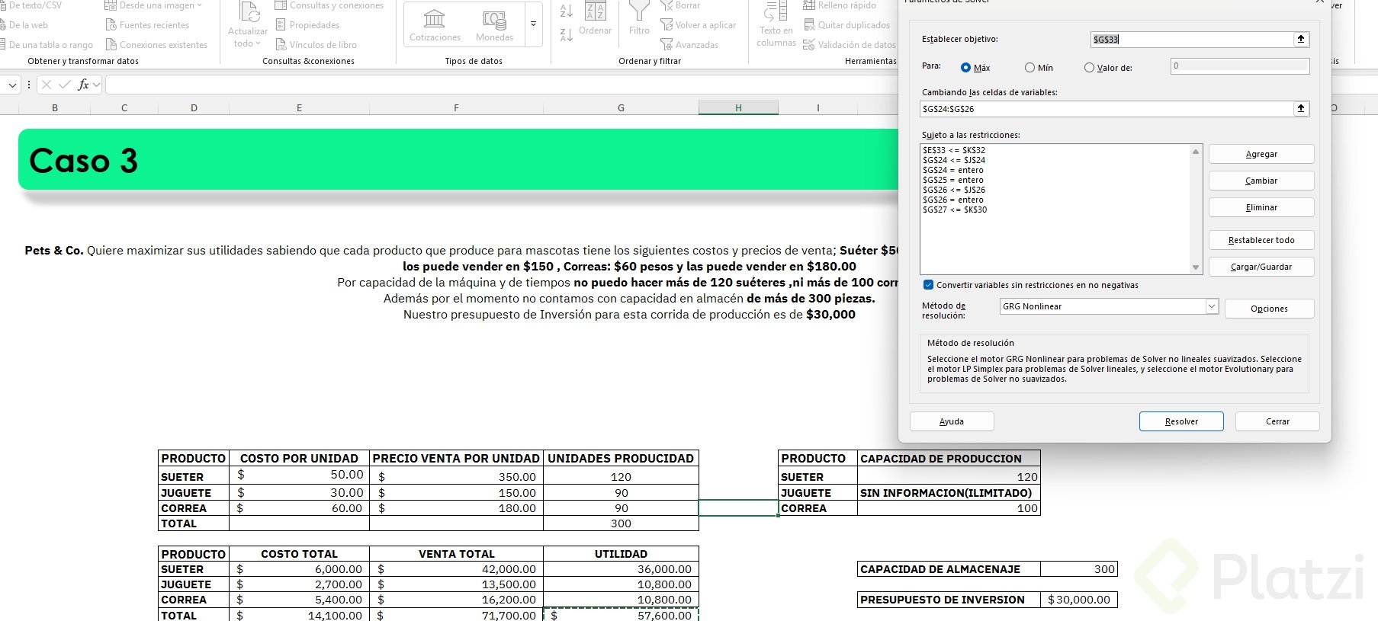Click Propiedades in queries group
1378x621 pixels.
tap(307, 25)
